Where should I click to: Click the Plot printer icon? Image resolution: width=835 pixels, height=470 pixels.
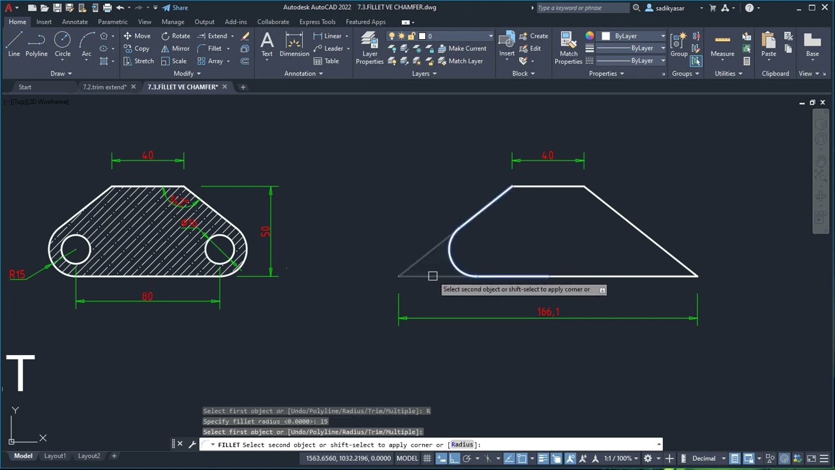click(107, 8)
